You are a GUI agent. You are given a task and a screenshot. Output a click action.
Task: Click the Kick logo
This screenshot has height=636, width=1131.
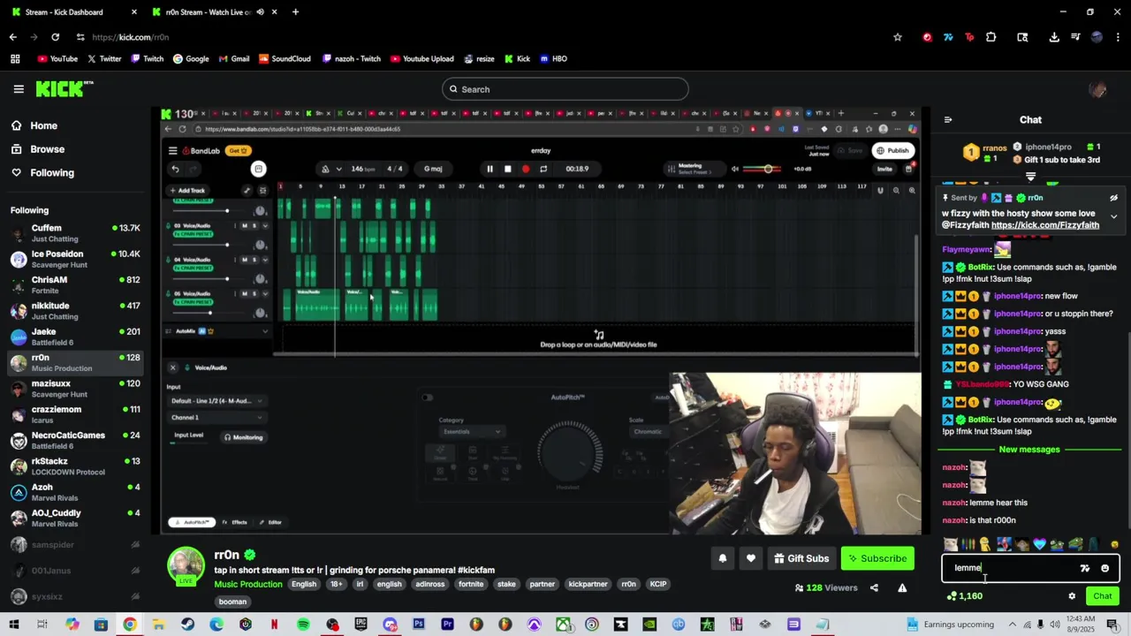tap(64, 88)
